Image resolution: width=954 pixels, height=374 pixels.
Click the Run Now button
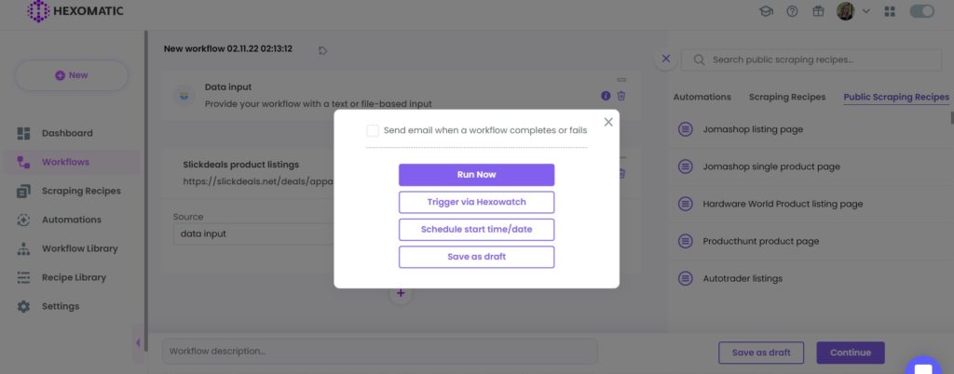pyautogui.click(x=476, y=175)
